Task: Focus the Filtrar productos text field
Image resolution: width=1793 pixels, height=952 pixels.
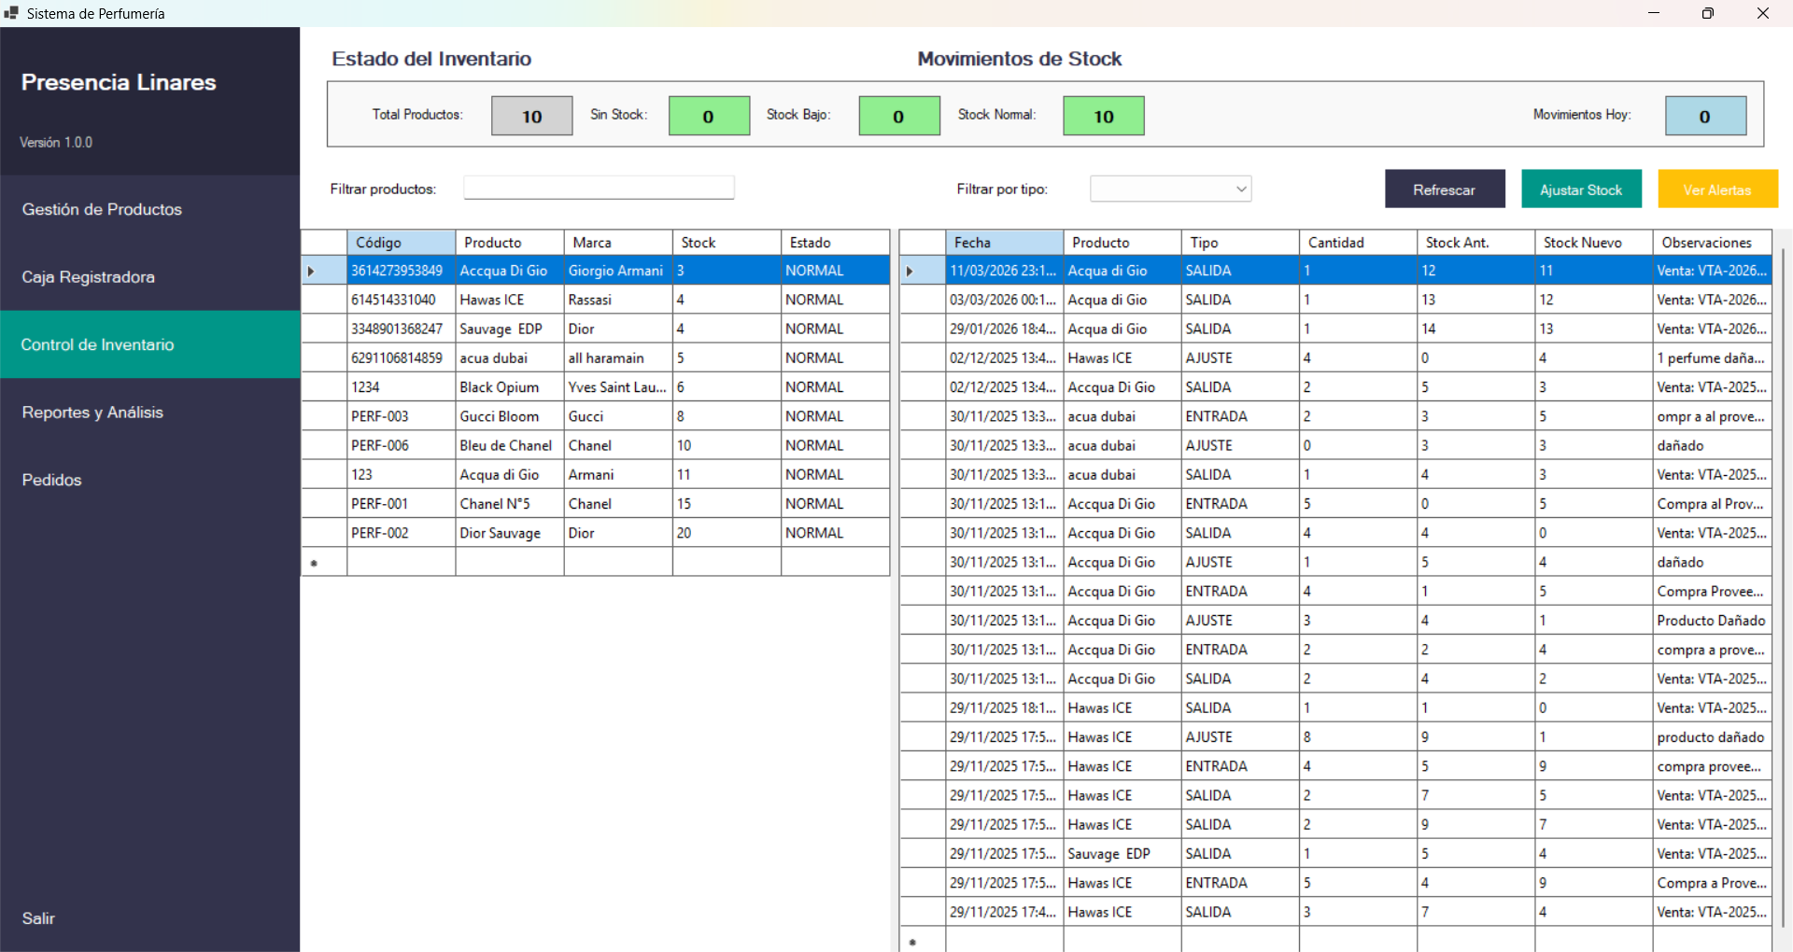Action: tap(599, 189)
